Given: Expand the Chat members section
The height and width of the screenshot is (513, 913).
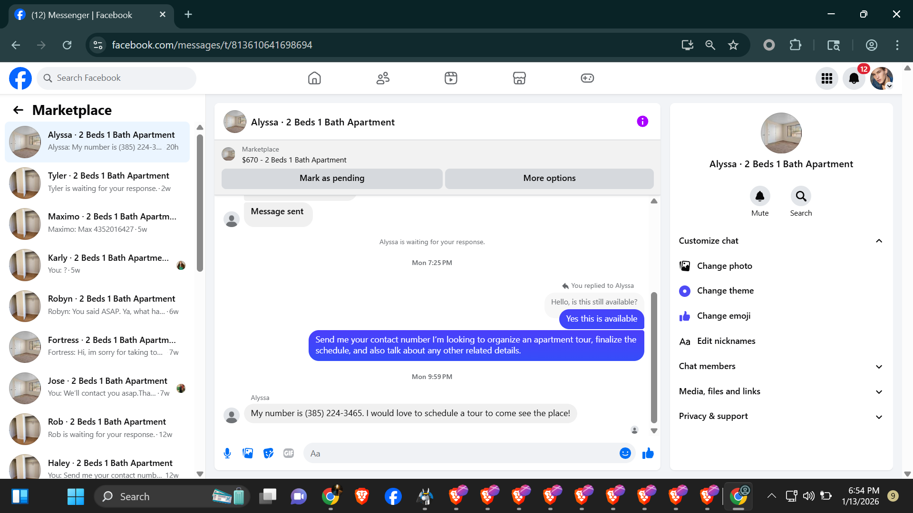Looking at the screenshot, I should [878, 366].
